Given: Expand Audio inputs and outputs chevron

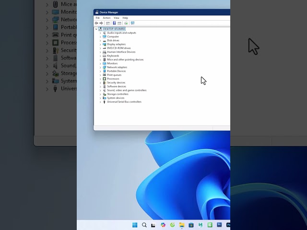Looking at the screenshot, I should point(100,33).
